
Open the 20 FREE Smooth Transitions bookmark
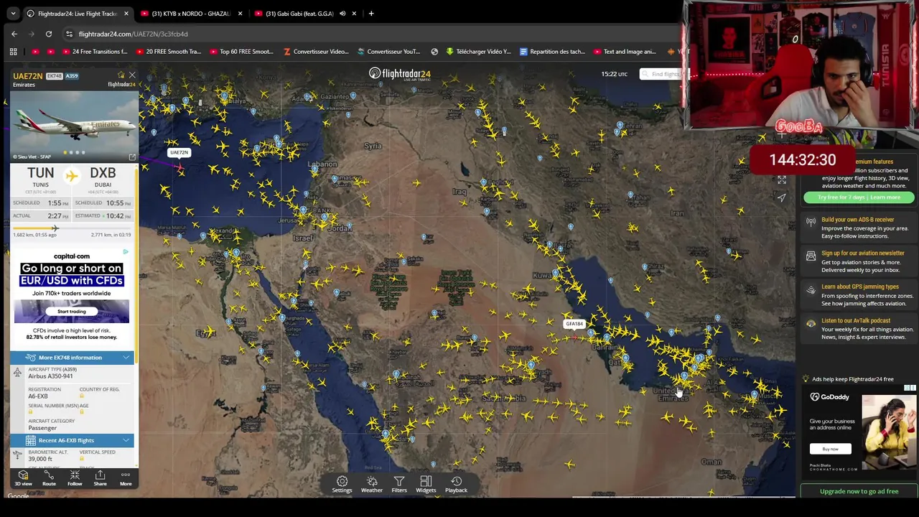pos(167,52)
